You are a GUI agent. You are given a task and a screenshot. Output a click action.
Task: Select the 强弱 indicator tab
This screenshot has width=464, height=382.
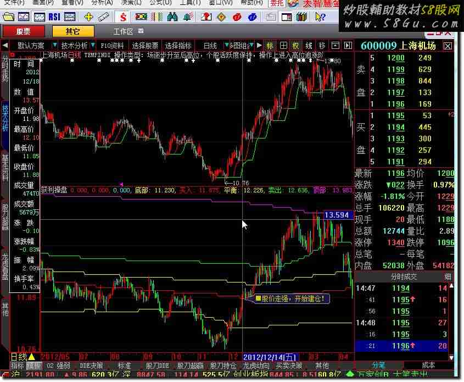click(63, 366)
